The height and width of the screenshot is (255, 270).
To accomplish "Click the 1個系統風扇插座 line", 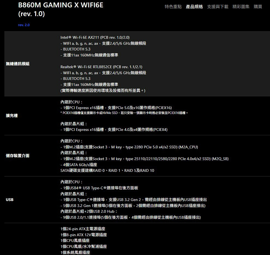I will (x=75, y=253).
